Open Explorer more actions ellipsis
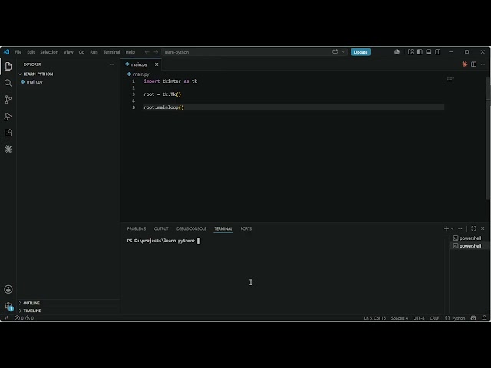The image size is (491, 368). (x=112, y=64)
